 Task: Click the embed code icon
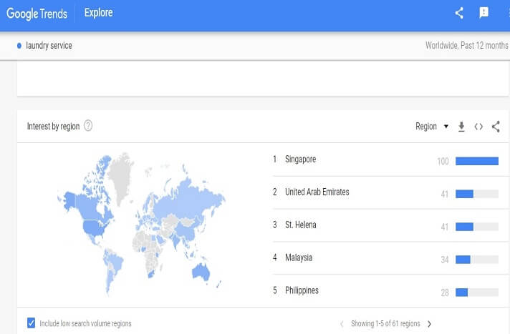[x=478, y=127]
